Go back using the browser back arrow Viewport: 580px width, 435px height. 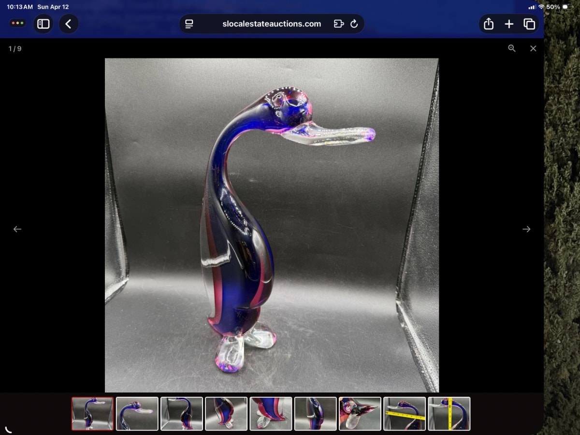click(x=69, y=24)
